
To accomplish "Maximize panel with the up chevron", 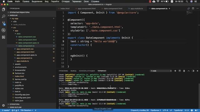I will click(x=188, y=71).
